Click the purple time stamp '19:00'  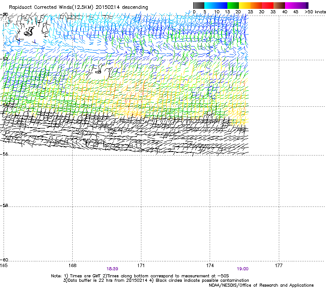tap(242, 269)
